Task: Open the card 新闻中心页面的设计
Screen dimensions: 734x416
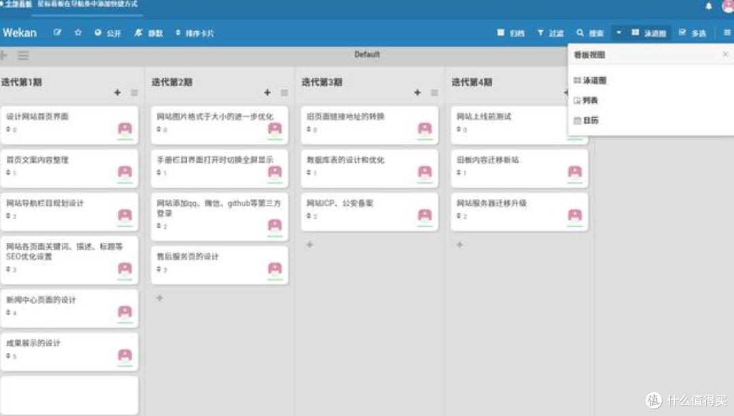Action: (69, 309)
